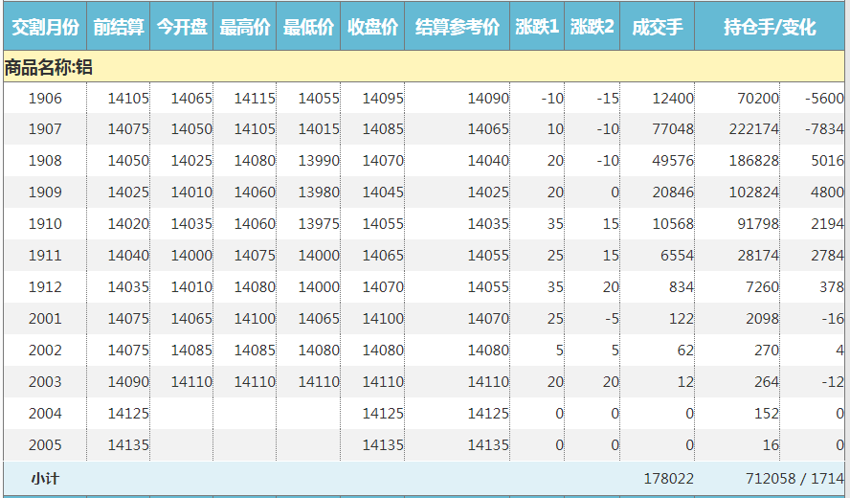Viewport: 850px width, 498px height.
Task: Click the 成交手 column header
Action: click(x=658, y=27)
